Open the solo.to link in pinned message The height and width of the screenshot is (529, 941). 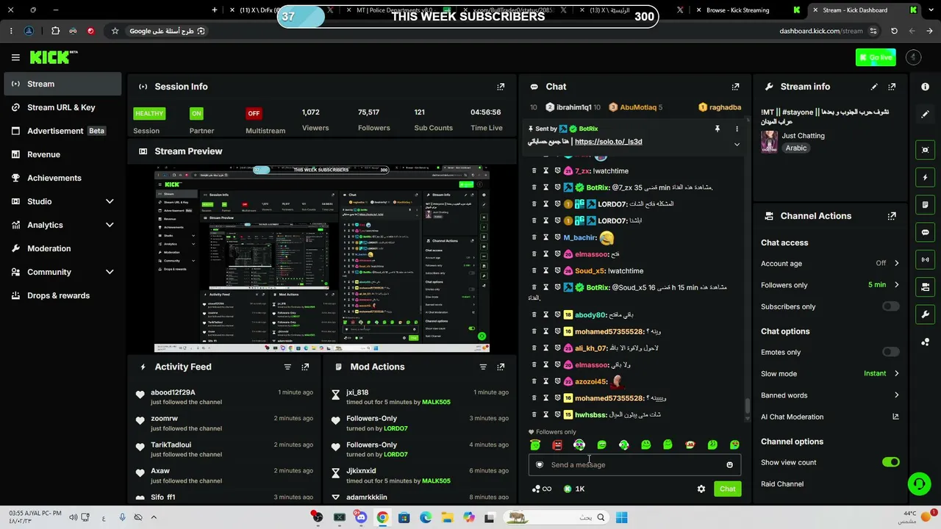[608, 142]
